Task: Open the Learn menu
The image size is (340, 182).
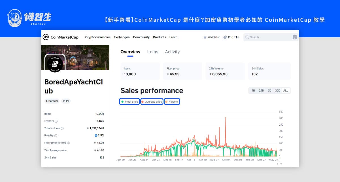Action: point(173,37)
